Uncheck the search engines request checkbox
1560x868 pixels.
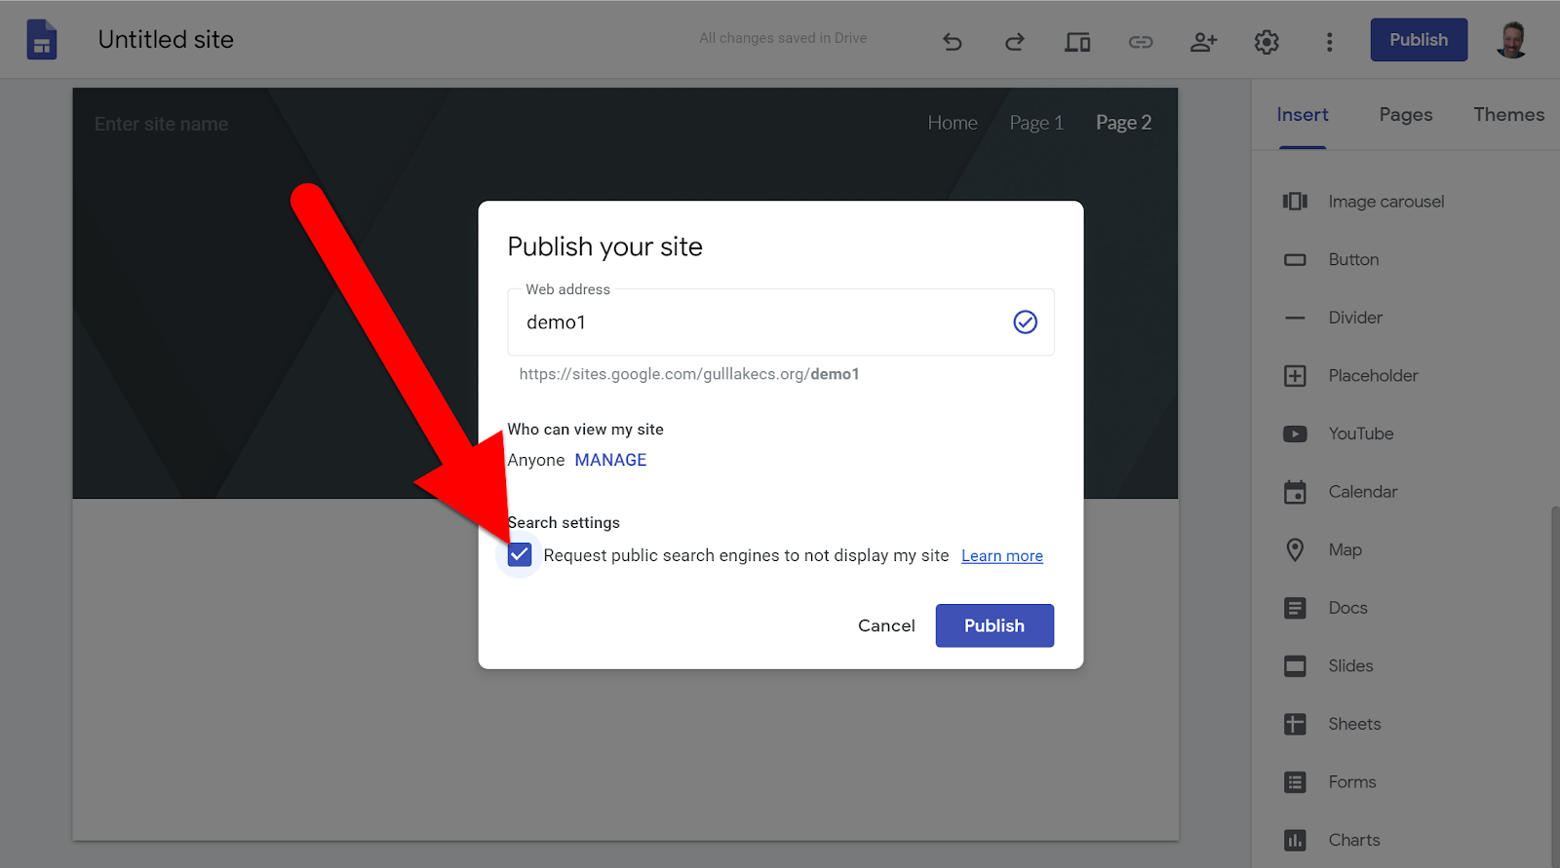pyautogui.click(x=520, y=555)
